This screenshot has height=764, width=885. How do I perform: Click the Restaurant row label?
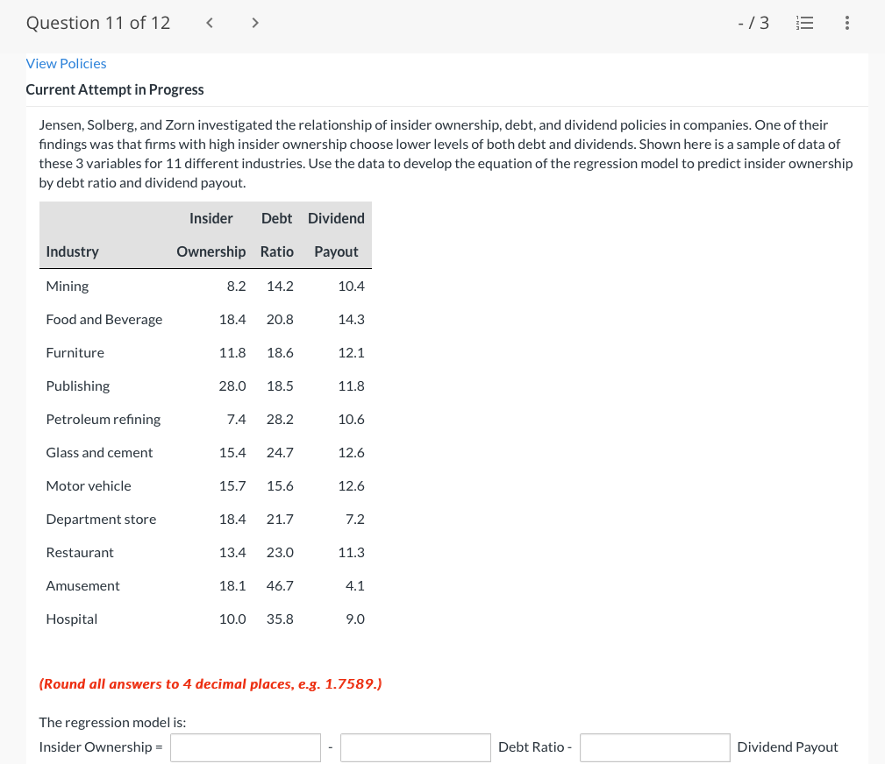point(80,552)
